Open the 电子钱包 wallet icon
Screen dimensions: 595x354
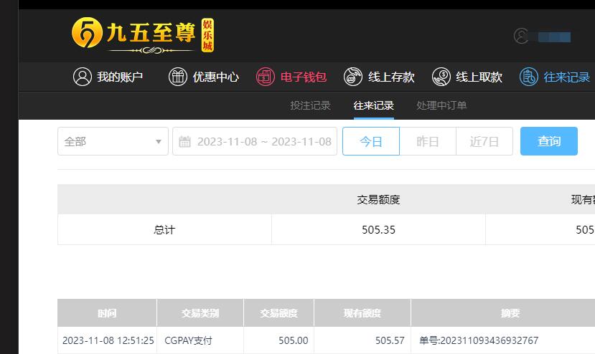(x=266, y=77)
